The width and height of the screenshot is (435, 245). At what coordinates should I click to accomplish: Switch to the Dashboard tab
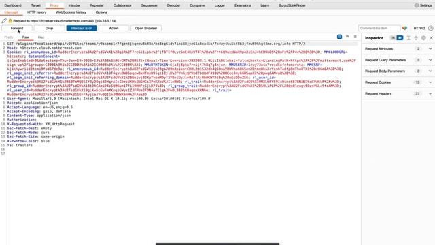(13, 5)
